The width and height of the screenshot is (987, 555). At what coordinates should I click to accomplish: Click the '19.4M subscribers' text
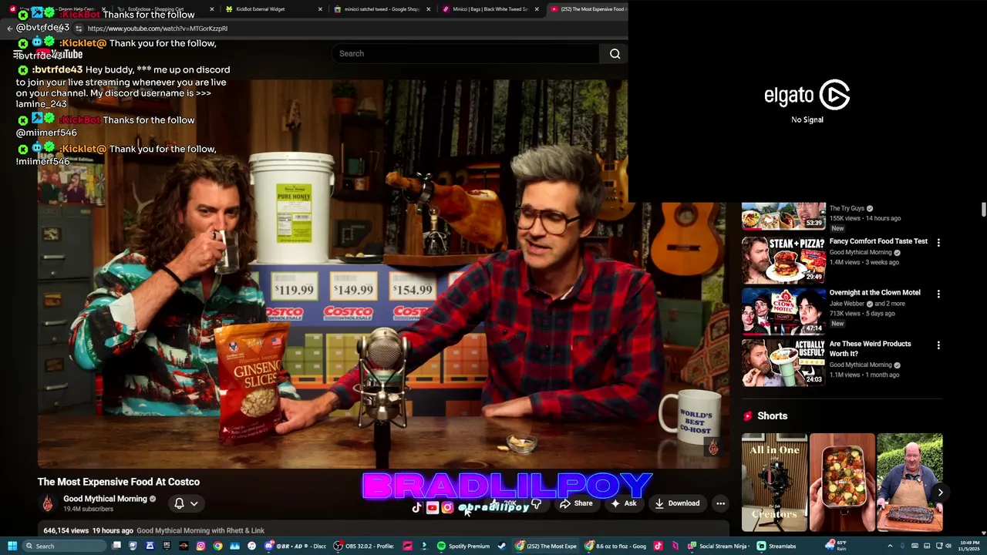coord(88,510)
